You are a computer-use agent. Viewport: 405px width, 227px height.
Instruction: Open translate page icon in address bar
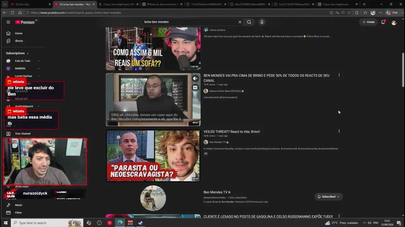click(x=337, y=13)
